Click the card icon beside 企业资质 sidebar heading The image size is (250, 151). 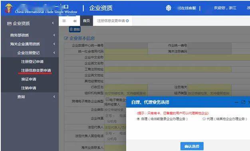point(9,23)
